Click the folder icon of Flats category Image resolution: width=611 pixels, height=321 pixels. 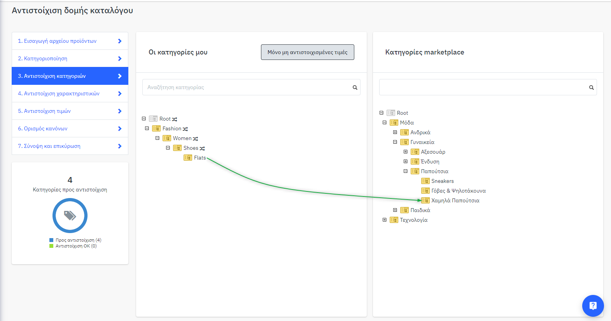tap(188, 158)
